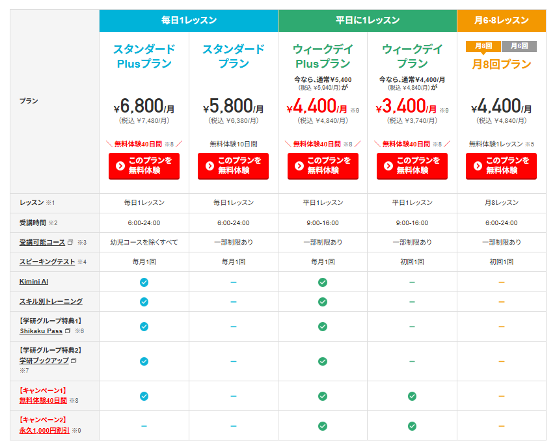555x447 pixels.
Task: Open the 永久1,000円割引 campaign link
Action: click(44, 430)
